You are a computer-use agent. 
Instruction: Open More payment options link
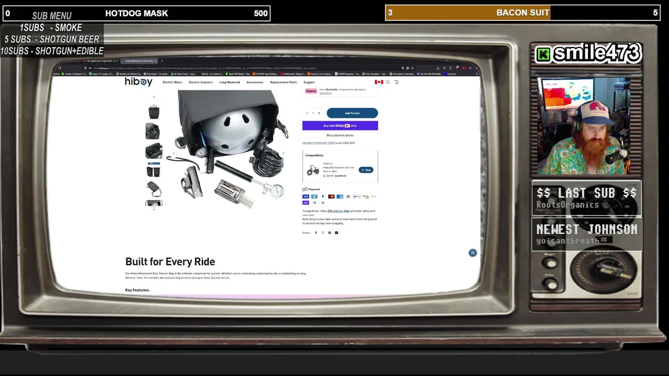tap(340, 135)
